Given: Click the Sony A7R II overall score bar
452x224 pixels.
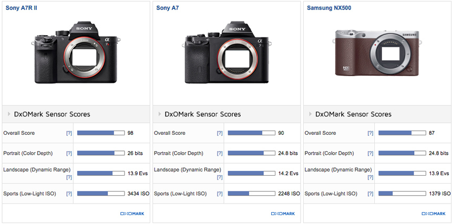Looking at the screenshot, I should click(x=101, y=133).
